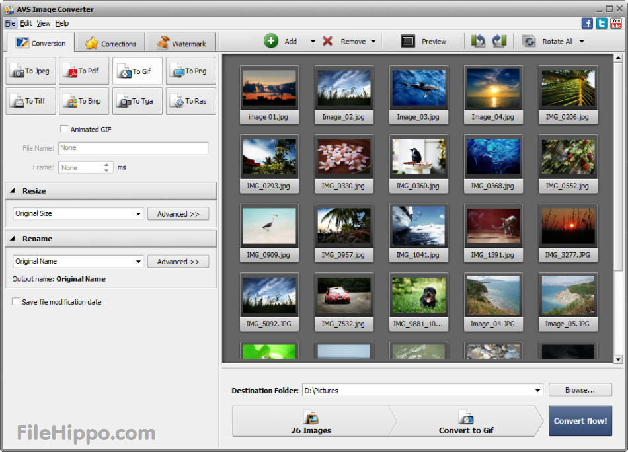Select the To Png format icon
Image resolution: width=628 pixels, height=452 pixels.
pos(190,70)
